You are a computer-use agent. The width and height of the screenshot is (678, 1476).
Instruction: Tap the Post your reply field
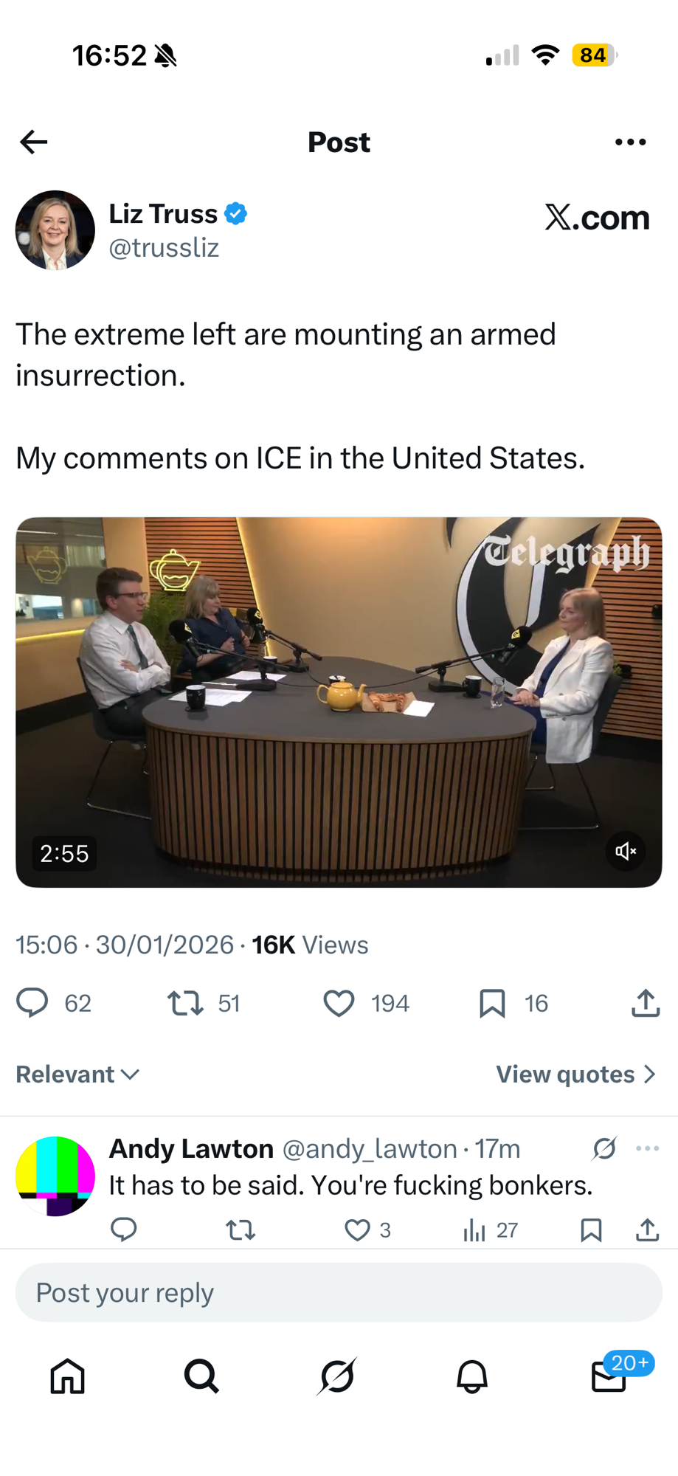click(x=339, y=1292)
